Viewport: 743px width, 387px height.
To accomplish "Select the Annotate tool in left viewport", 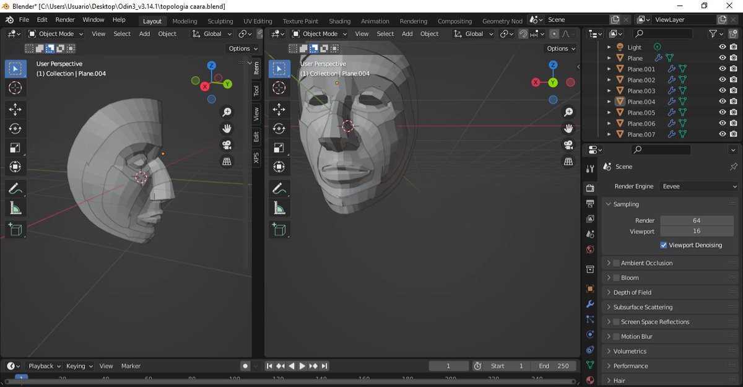I will coord(15,188).
